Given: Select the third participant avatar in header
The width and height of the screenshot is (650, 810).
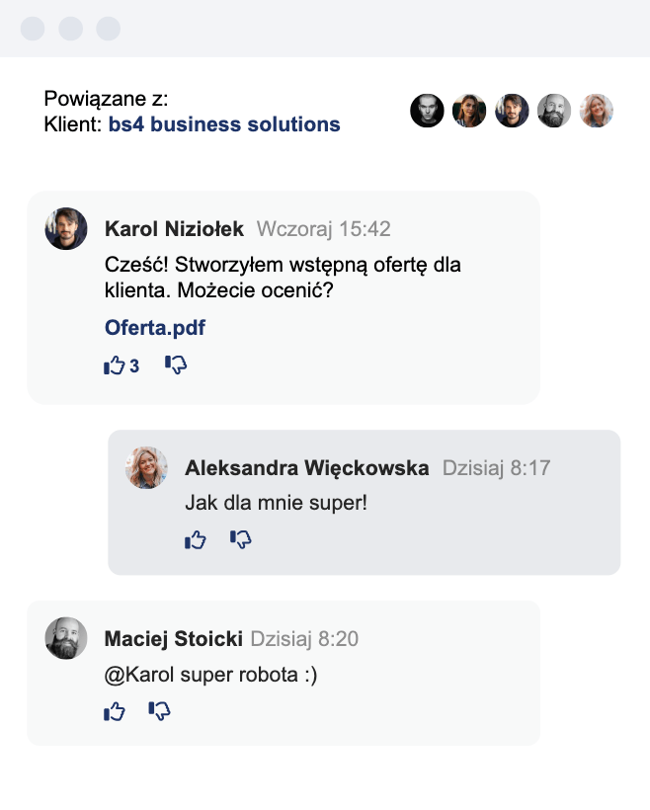Looking at the screenshot, I should click(512, 111).
